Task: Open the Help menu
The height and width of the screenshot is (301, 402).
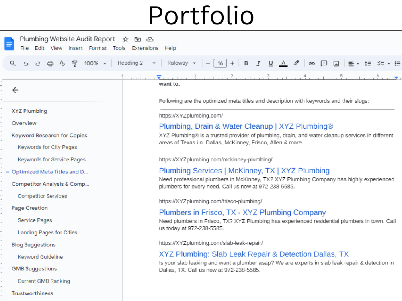Action: pos(170,48)
